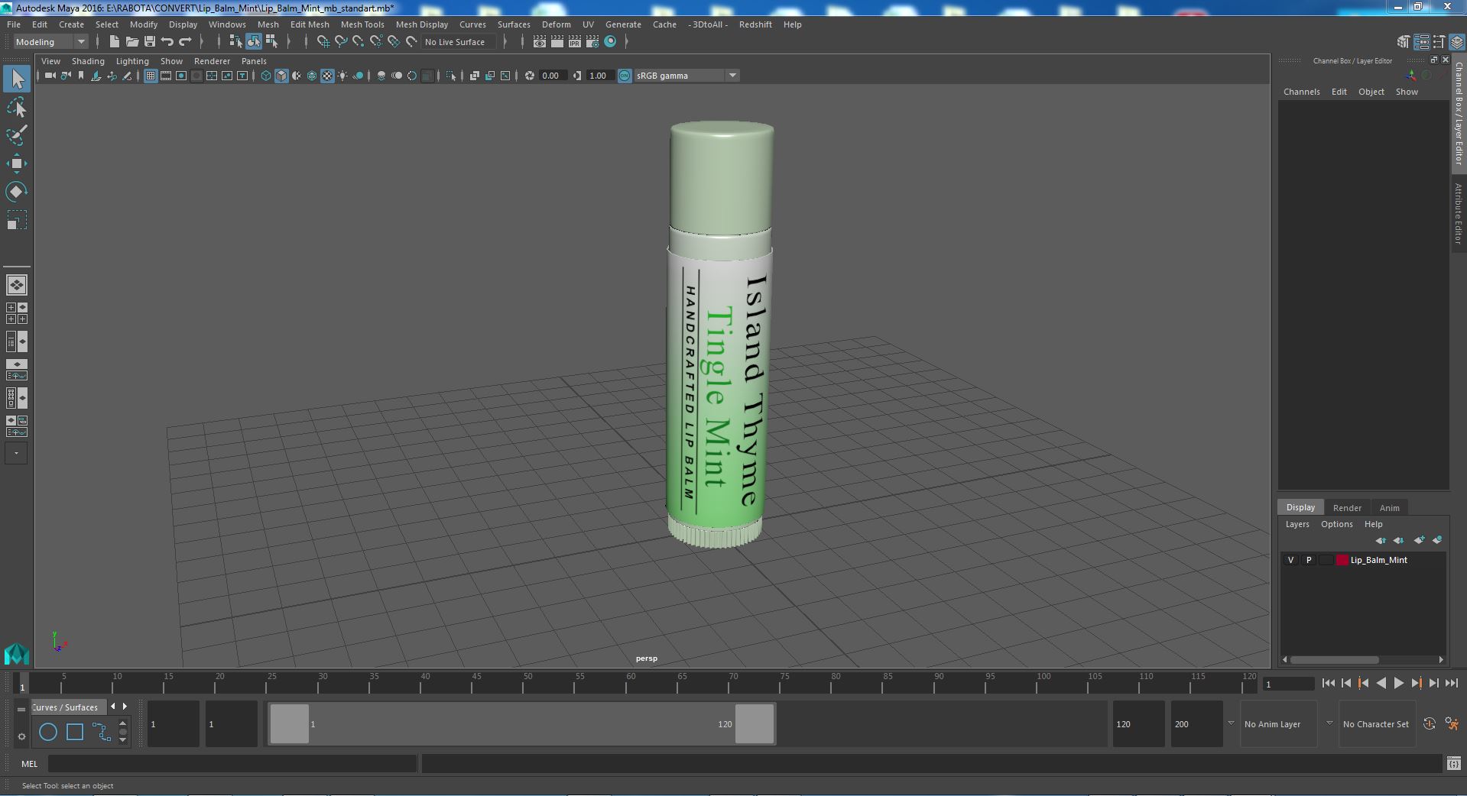Open the Mesh Tools menu
The image size is (1467, 796).
[362, 24]
